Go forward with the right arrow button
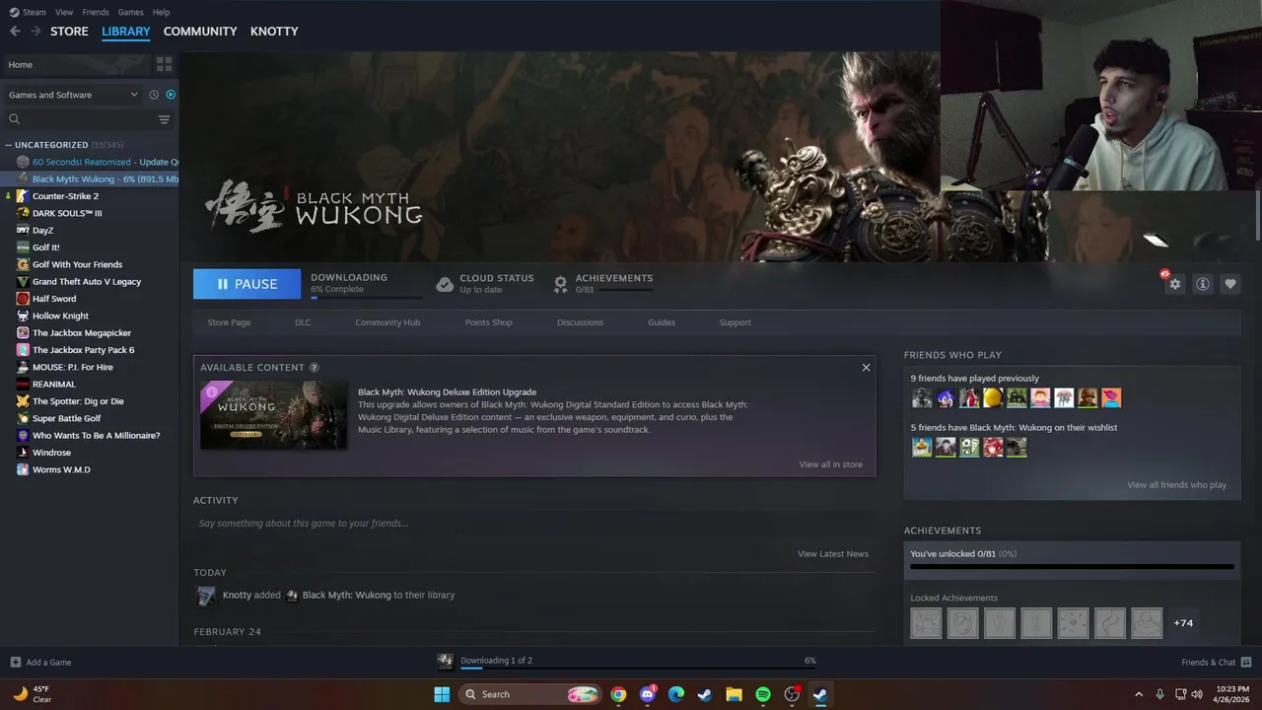 coord(35,32)
